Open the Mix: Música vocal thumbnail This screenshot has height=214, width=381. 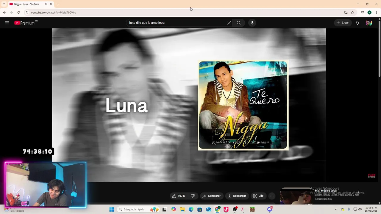pyautogui.click(x=296, y=196)
